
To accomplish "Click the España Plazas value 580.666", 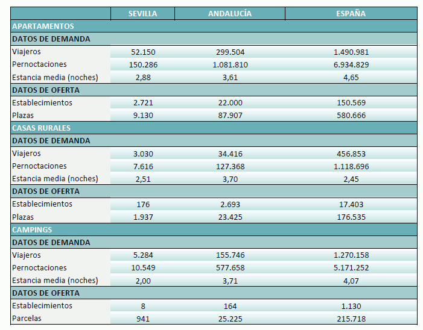I will [x=350, y=115].
